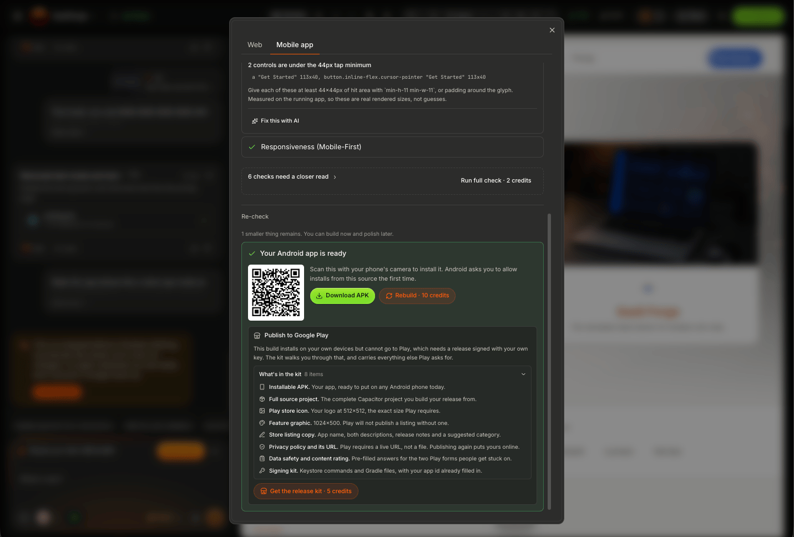Click the Re-check link
Viewport: 794px width, 537px height.
click(255, 217)
